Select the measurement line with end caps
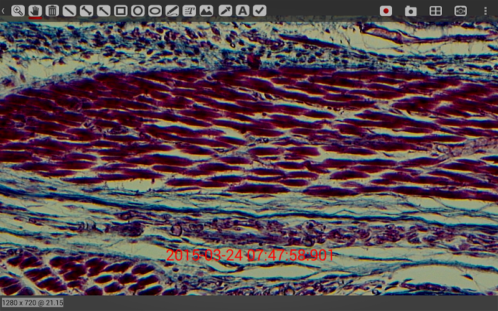Viewport: 498px width, 311px height. (x=87, y=11)
